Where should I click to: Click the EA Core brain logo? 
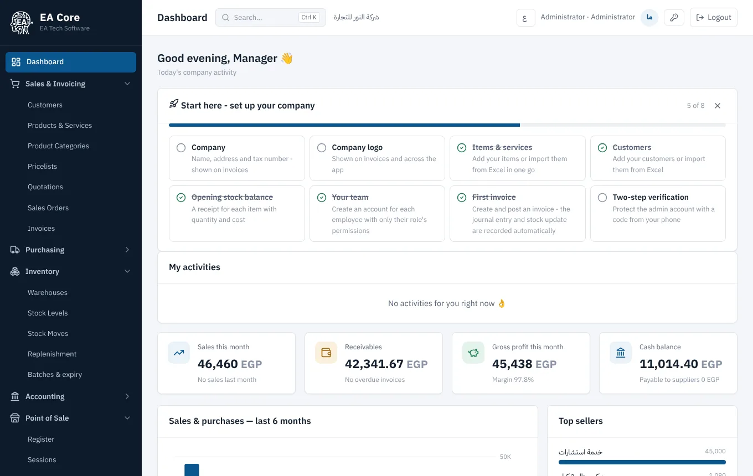click(x=22, y=23)
